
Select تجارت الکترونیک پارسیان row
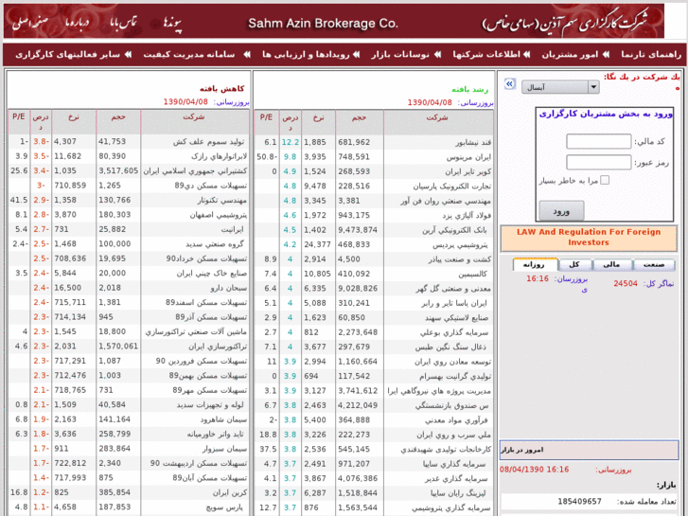374,187
